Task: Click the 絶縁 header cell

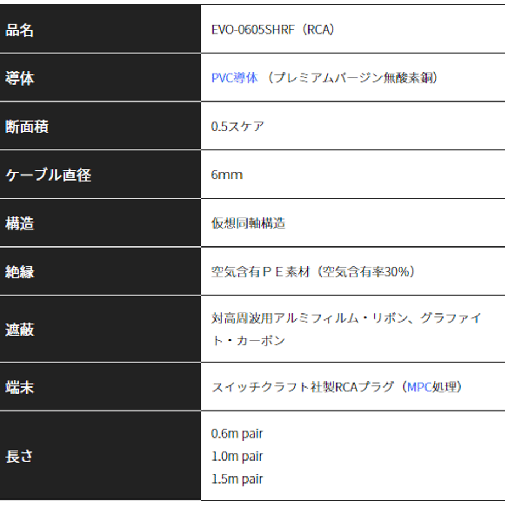Action: [100, 271]
